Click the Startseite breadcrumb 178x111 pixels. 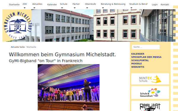pos(31,47)
